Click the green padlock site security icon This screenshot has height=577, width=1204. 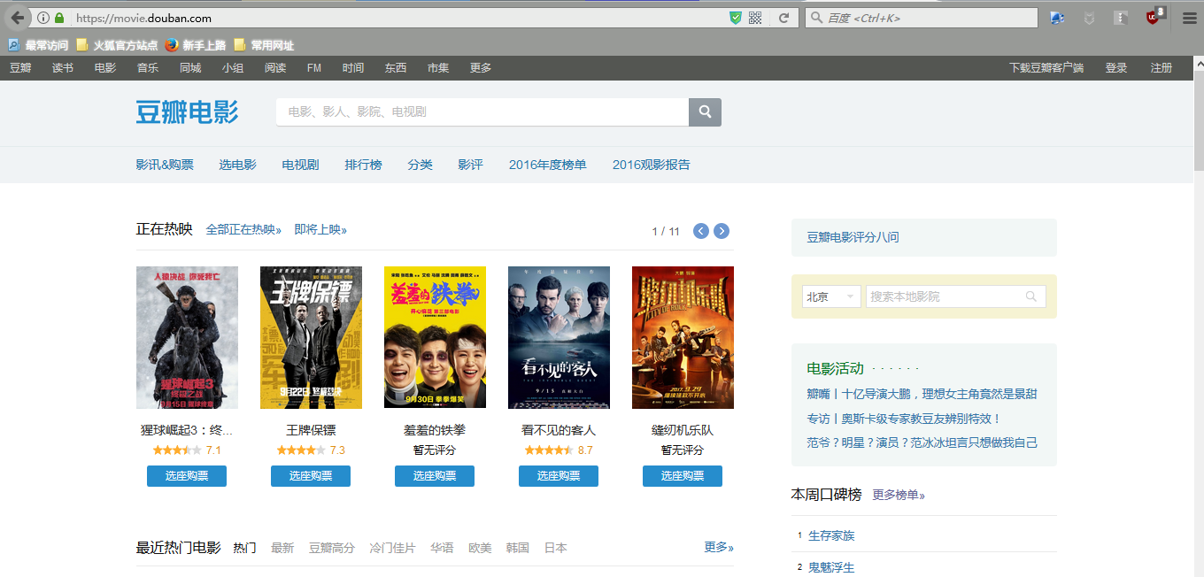click(x=59, y=18)
